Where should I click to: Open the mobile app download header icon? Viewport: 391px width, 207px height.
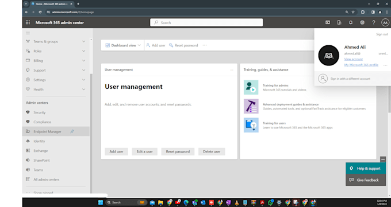click(x=339, y=22)
